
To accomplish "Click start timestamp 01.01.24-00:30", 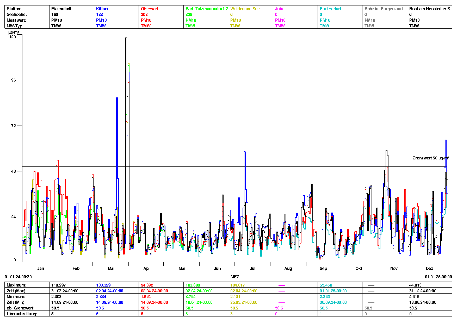I will point(18,277).
